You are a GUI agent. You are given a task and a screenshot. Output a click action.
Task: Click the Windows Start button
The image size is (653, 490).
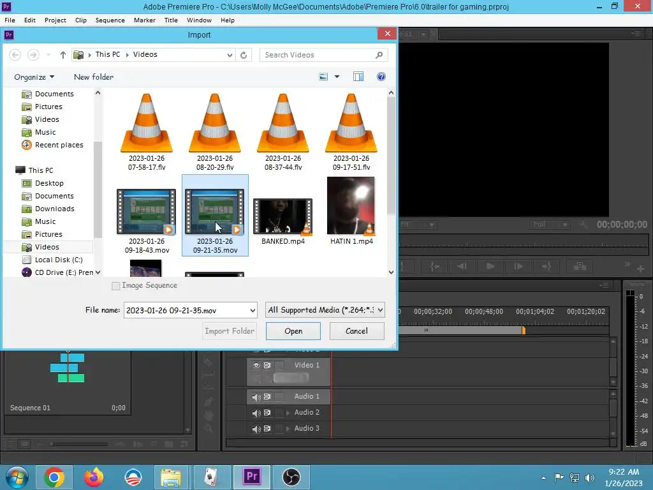tap(17, 477)
